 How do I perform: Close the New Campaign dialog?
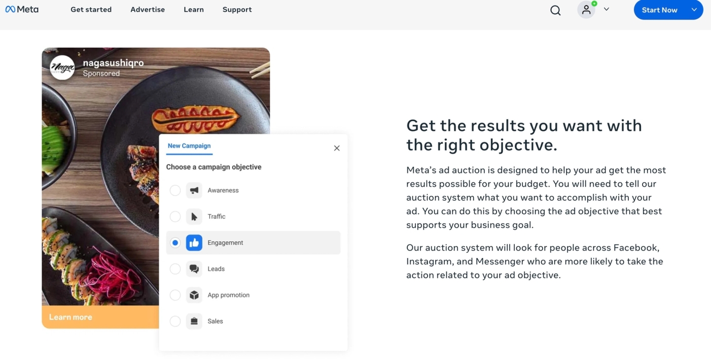tap(337, 148)
